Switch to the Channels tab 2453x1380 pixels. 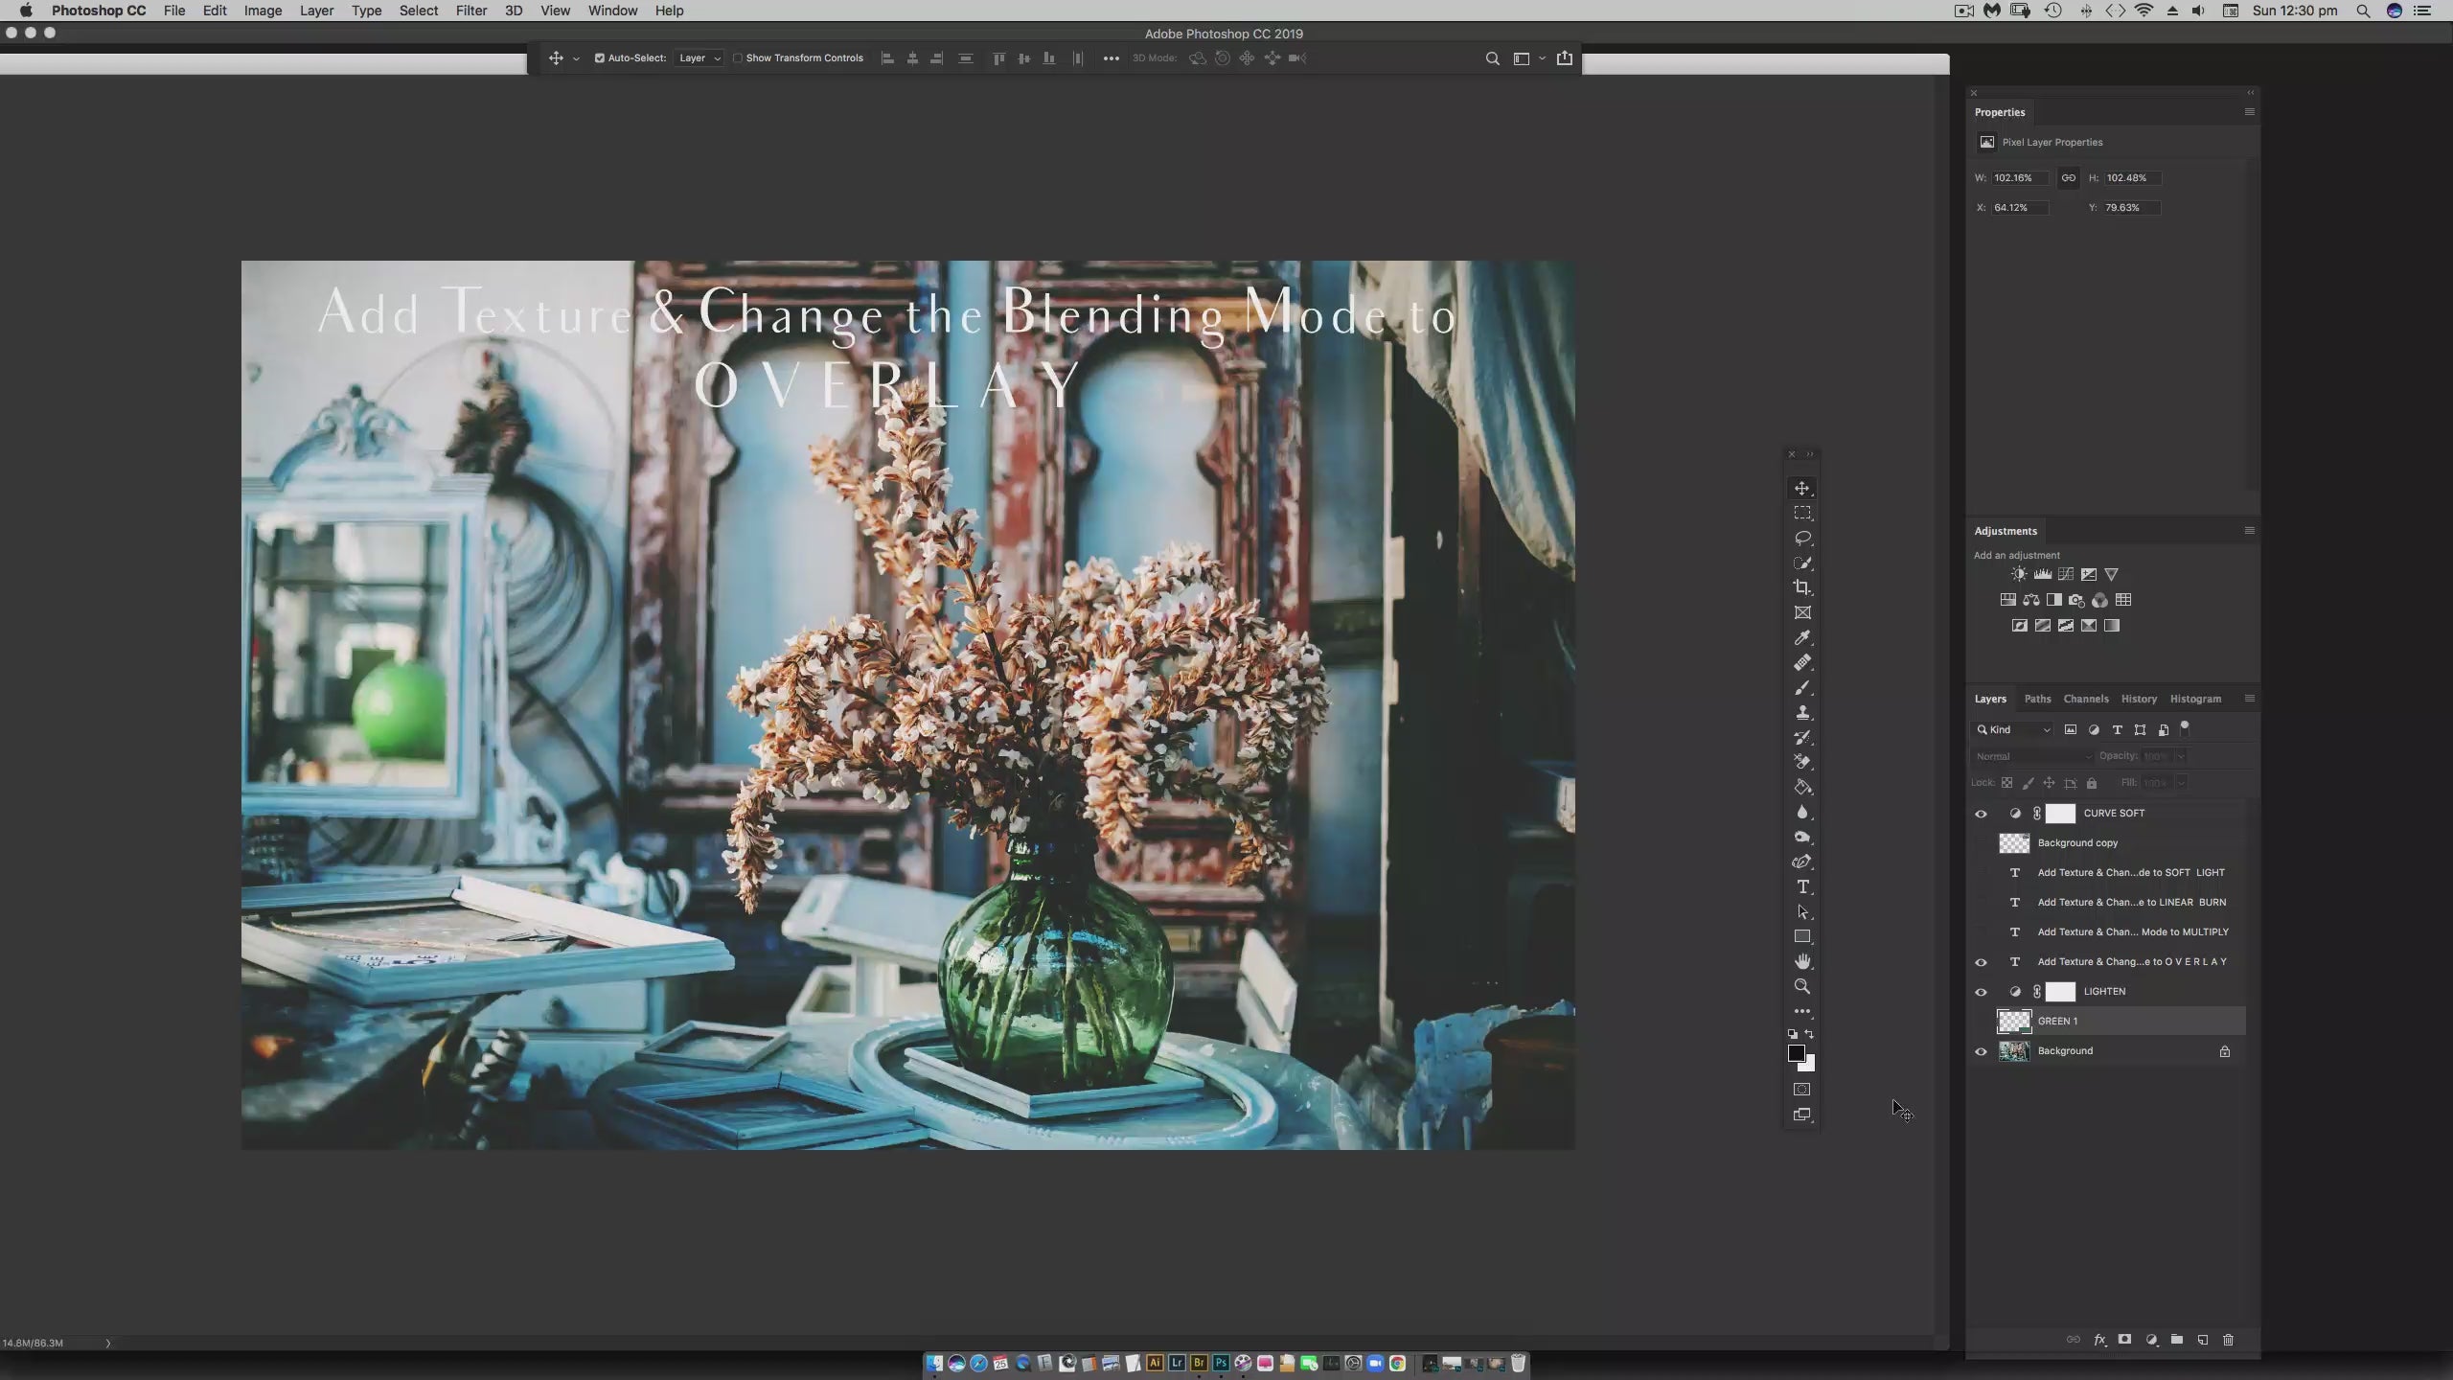point(2085,699)
